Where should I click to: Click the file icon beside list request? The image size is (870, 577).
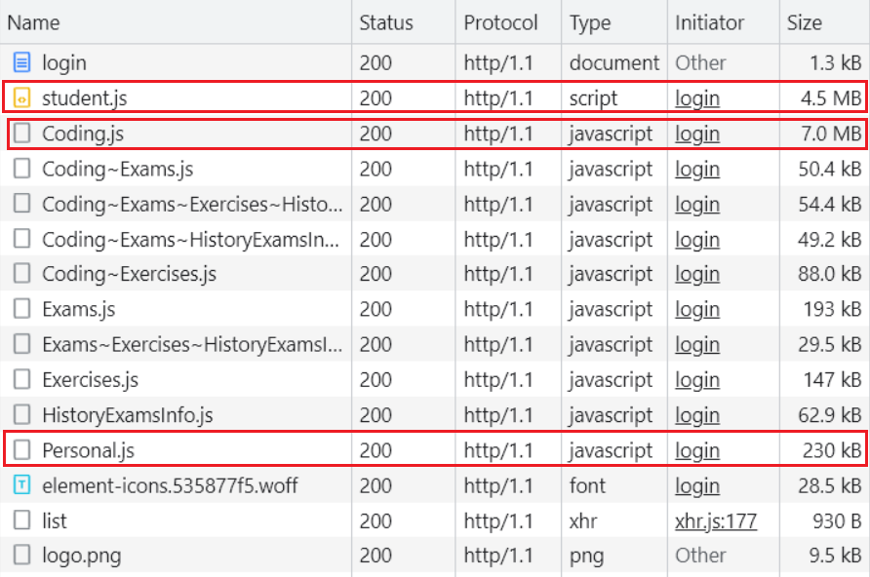coord(21,521)
